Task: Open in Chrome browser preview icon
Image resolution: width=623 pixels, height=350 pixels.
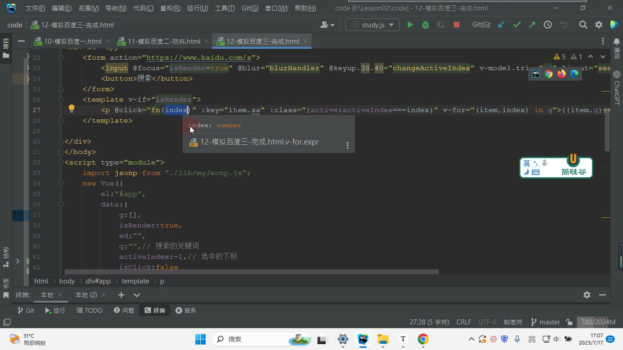Action: point(549,73)
